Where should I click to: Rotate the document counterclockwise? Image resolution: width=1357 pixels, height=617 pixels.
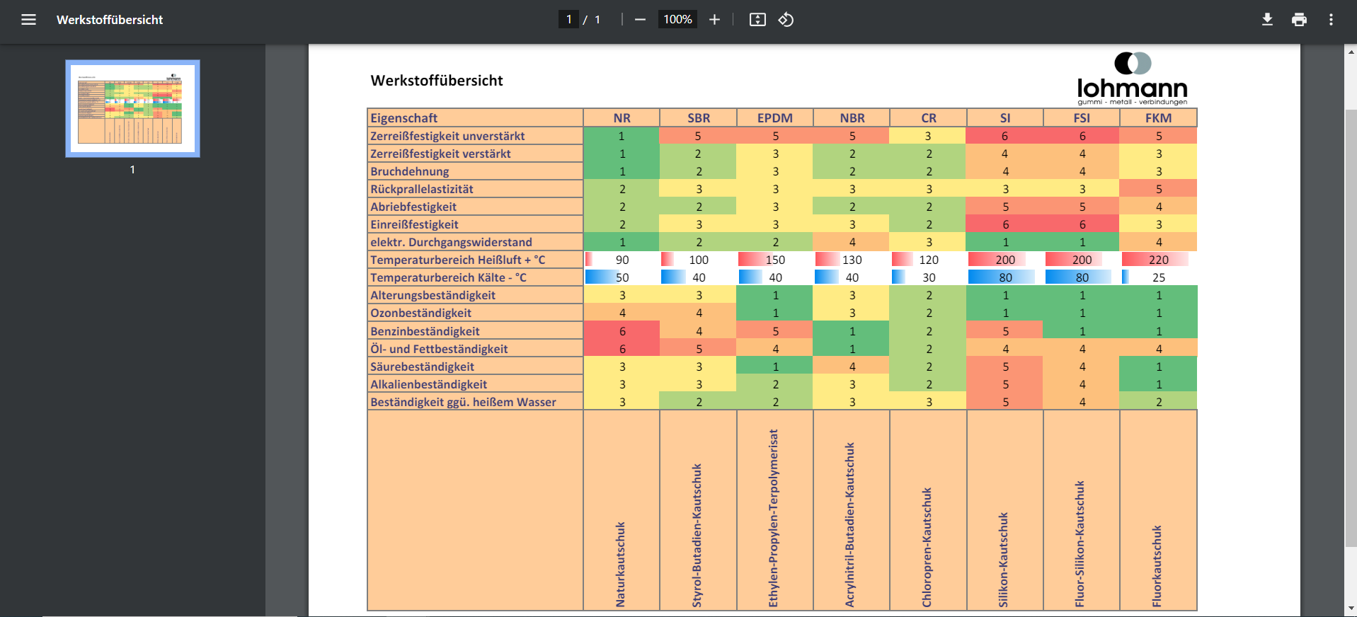[786, 20]
